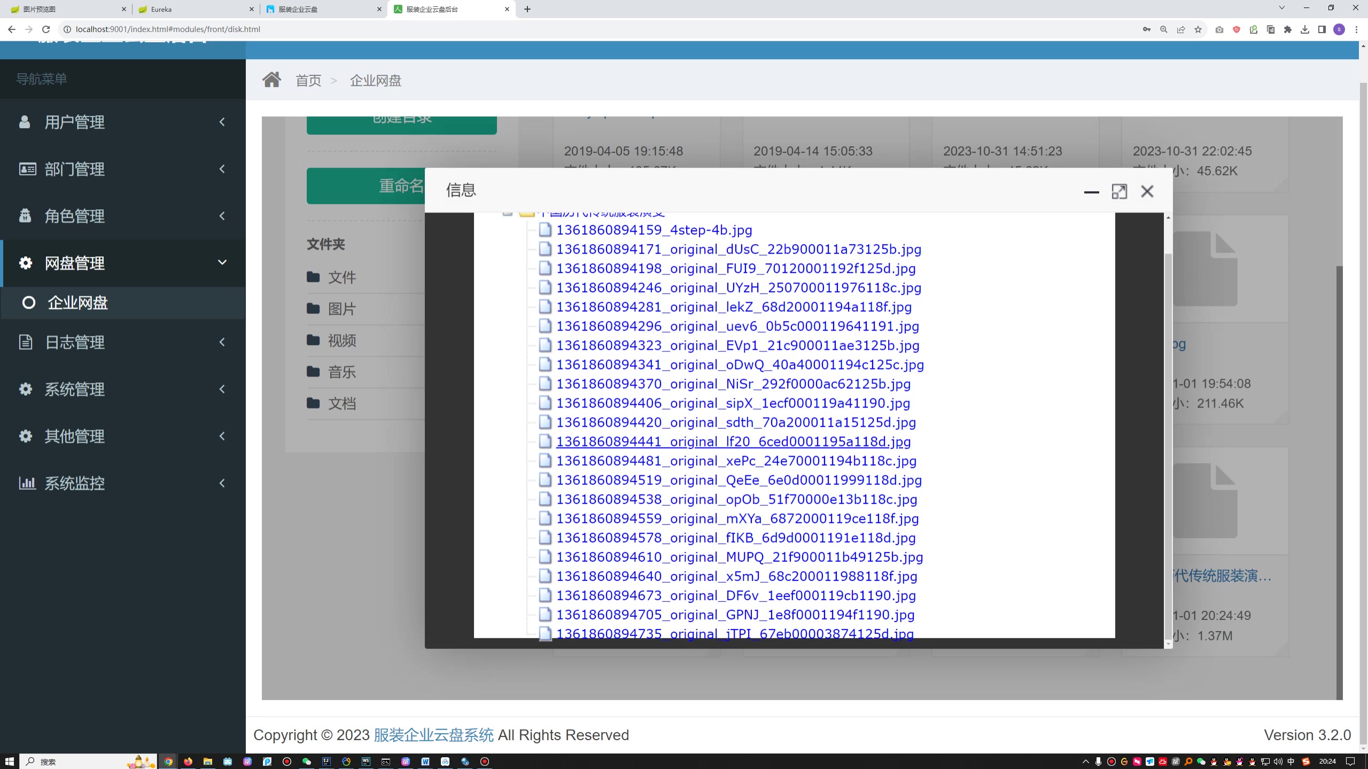This screenshot has width=1368, height=769.
Task: Select file 1361860894370_original_NiSr
Action: click(733, 384)
